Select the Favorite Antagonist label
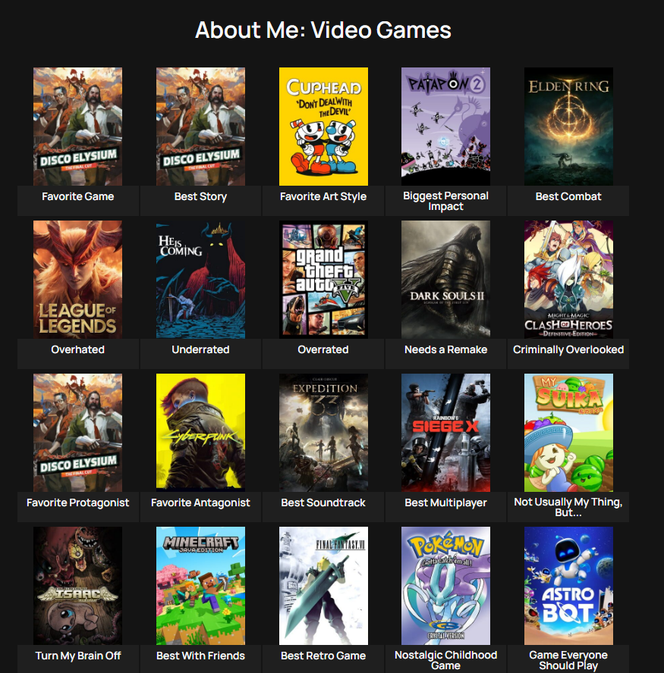This screenshot has height=673, width=664. pos(200,503)
